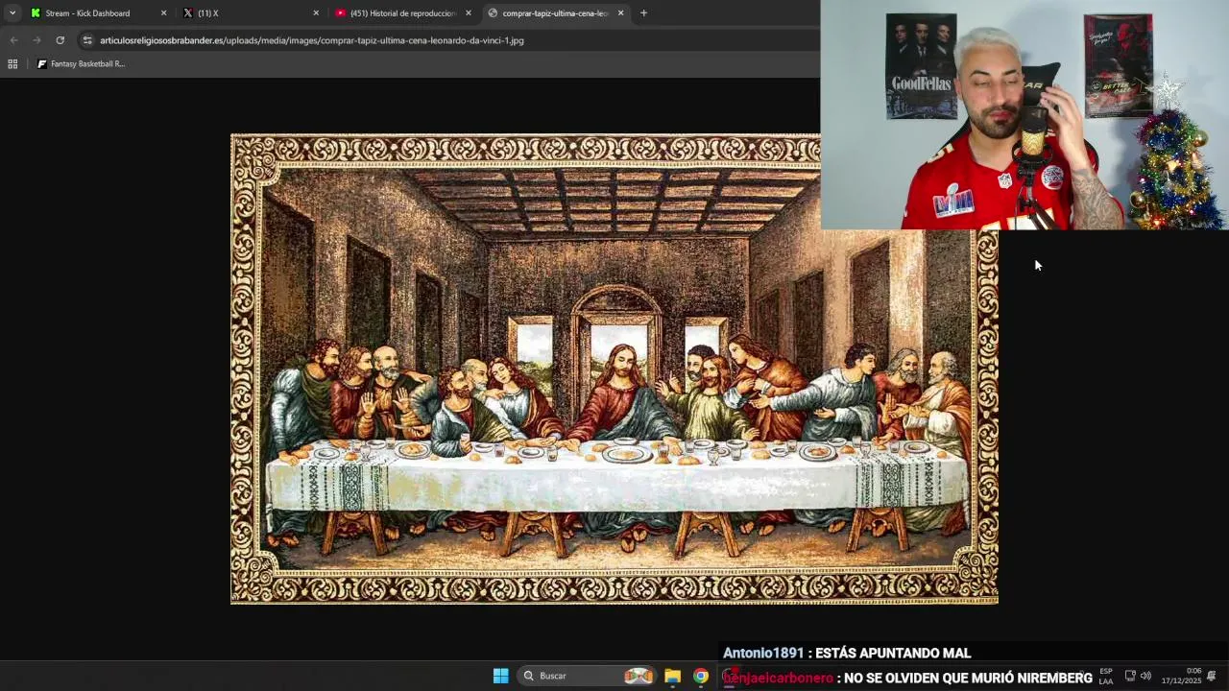Click the Kick favicon on first tab
1229x691 pixels.
pyautogui.click(x=36, y=13)
